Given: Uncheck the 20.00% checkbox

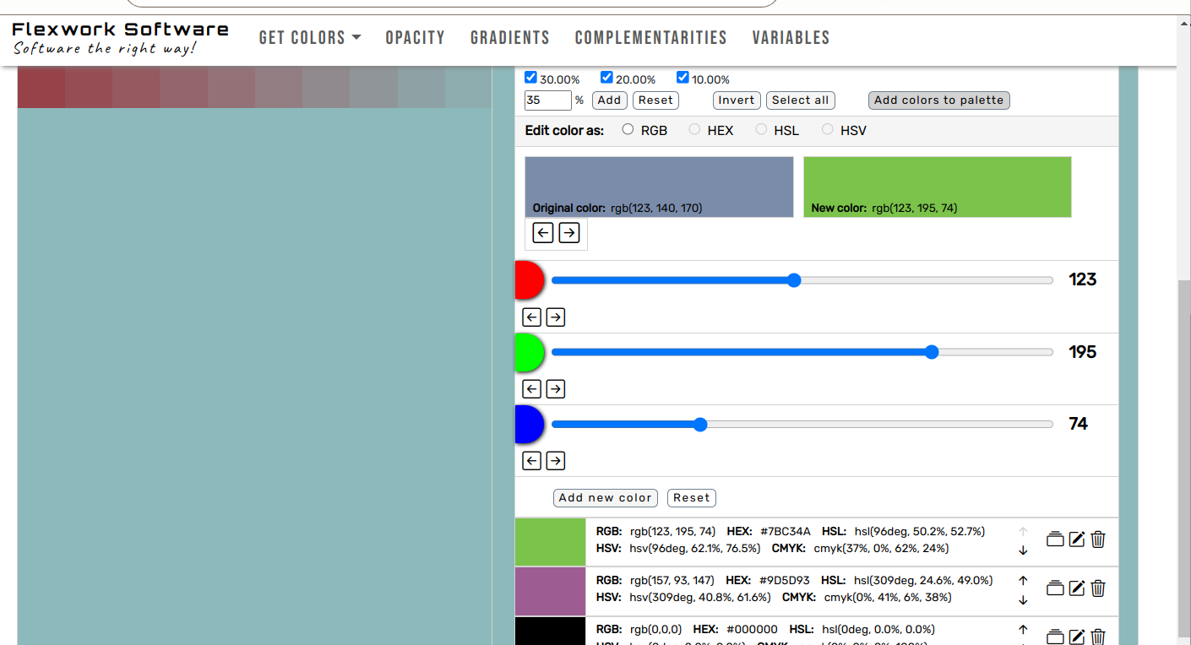Looking at the screenshot, I should 606,78.
